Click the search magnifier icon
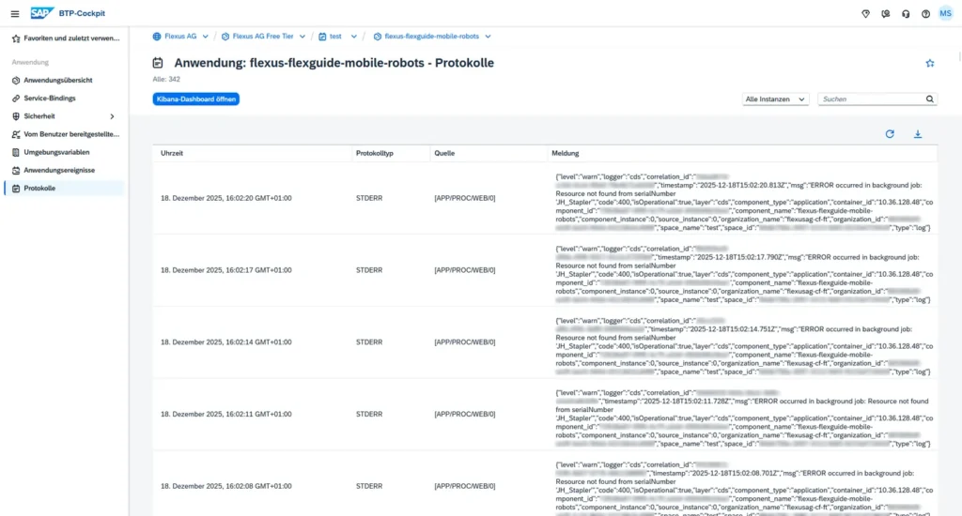This screenshot has height=516, width=962. [930, 99]
